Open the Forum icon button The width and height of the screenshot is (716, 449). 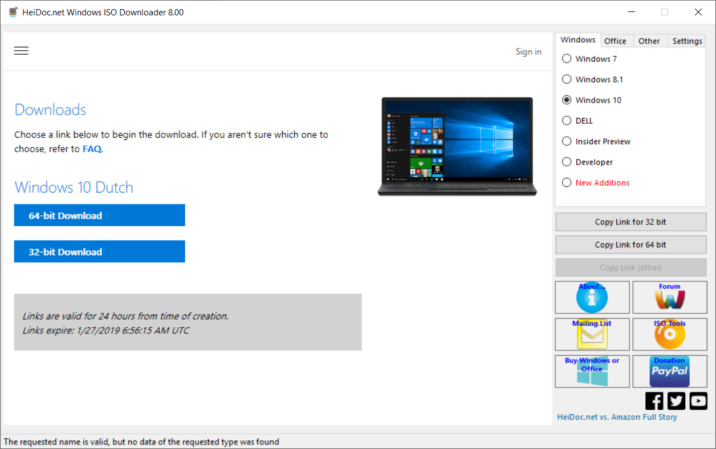point(670,297)
